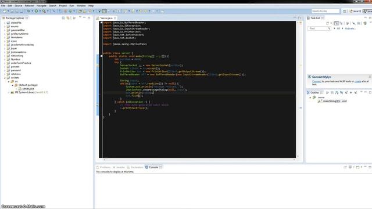Image resolution: width=372 pixels, height=209 pixels.
Task: Toggle Link with Editor in Package Explorer
Action: [x=68, y=18]
